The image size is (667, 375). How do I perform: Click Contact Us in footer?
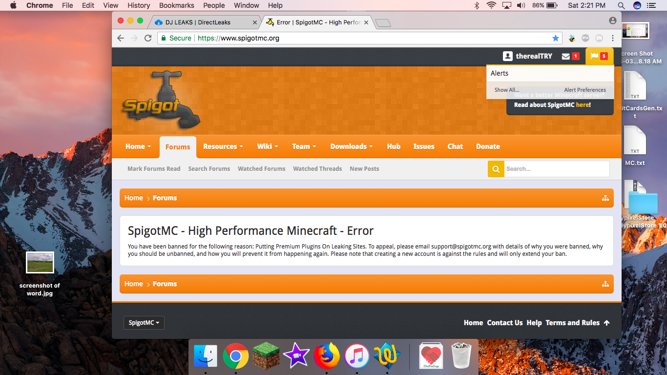coord(505,323)
